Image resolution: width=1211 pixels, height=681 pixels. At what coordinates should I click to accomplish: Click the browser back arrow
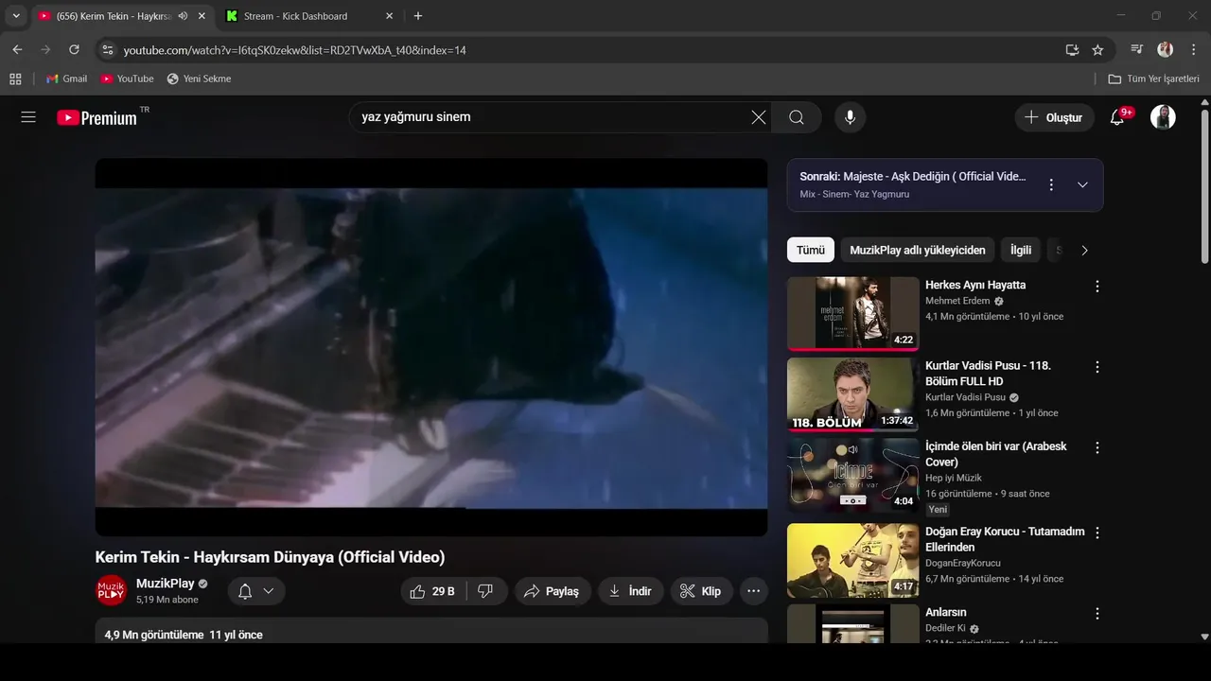click(17, 50)
